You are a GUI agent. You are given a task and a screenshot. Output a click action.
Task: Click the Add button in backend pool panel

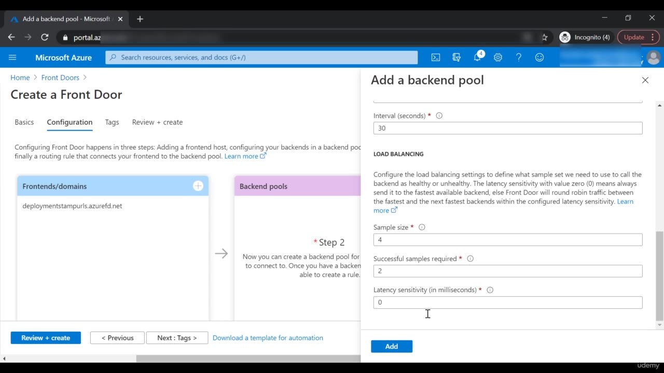click(x=392, y=347)
